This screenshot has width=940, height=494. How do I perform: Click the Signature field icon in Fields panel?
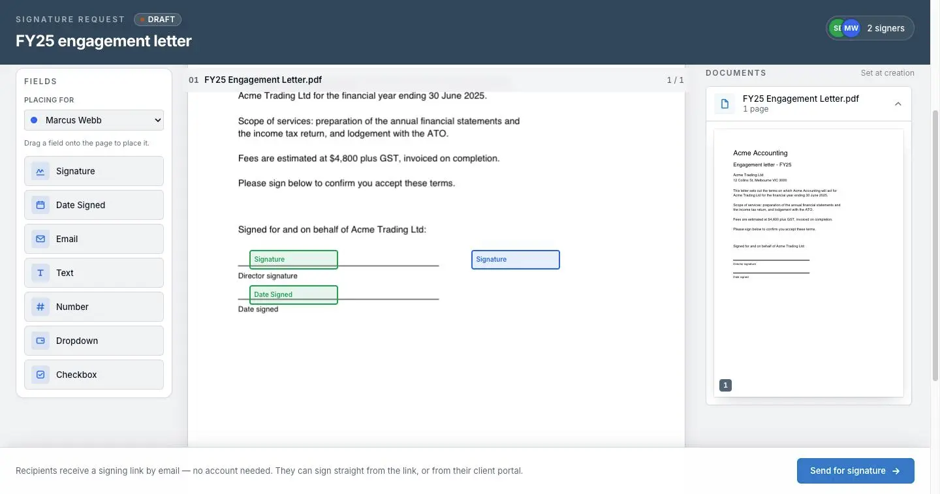[x=40, y=171]
